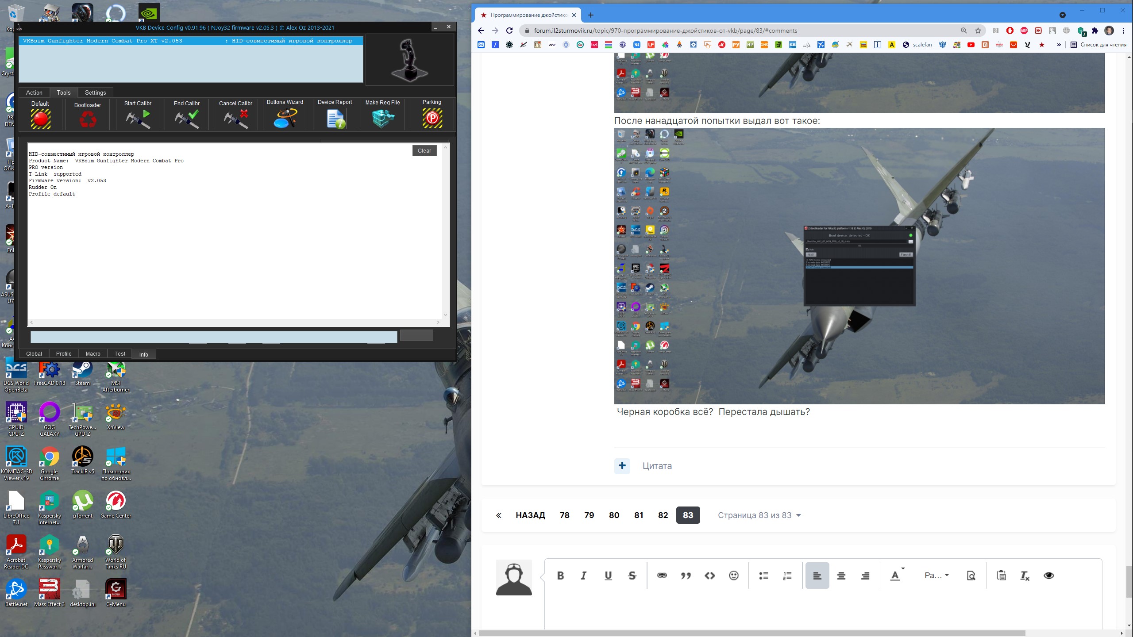Remove formatting with the Tx icon
1133x637 pixels.
(1025, 576)
